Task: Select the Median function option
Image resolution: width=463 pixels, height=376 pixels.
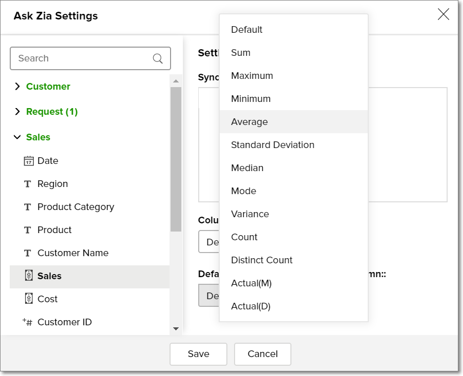Action: tap(247, 168)
